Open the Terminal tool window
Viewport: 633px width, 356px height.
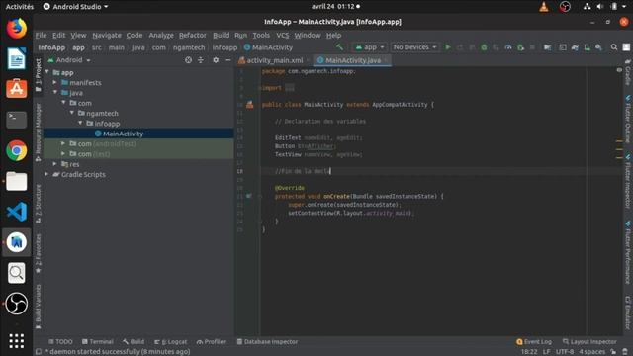(98, 341)
